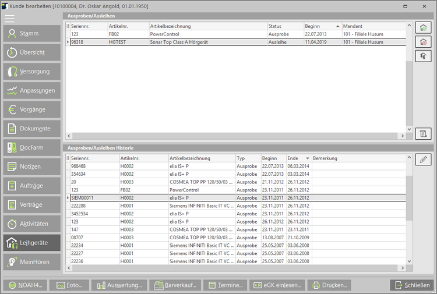Click the house icon with red cross
This screenshot has height=294, width=437.
(423, 41)
